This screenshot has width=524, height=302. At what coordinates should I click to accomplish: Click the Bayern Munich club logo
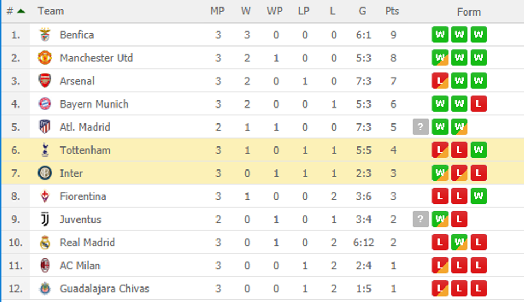(x=45, y=104)
